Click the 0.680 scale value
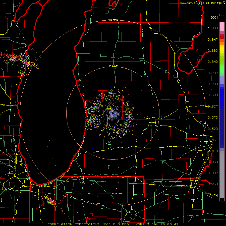The width and height of the screenshot is (226, 226). [213, 95]
